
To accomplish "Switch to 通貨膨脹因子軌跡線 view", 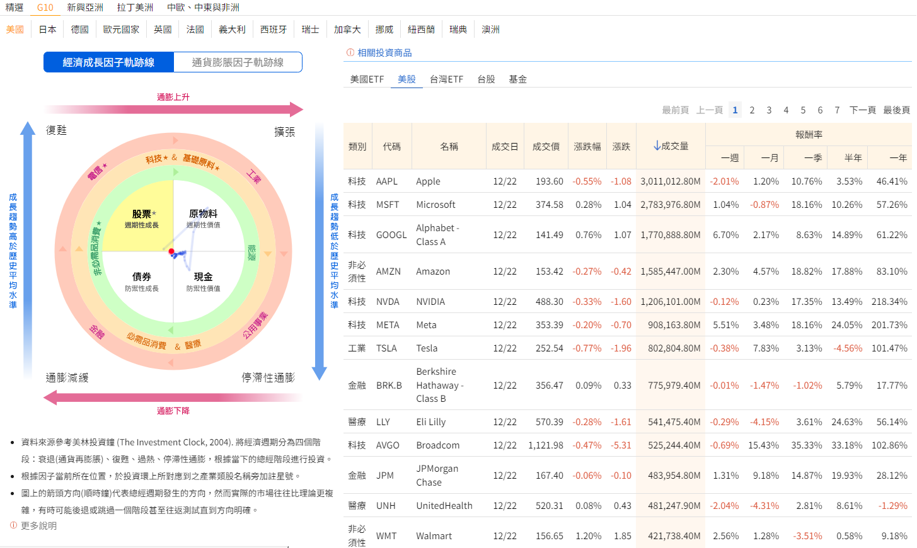I will point(238,62).
